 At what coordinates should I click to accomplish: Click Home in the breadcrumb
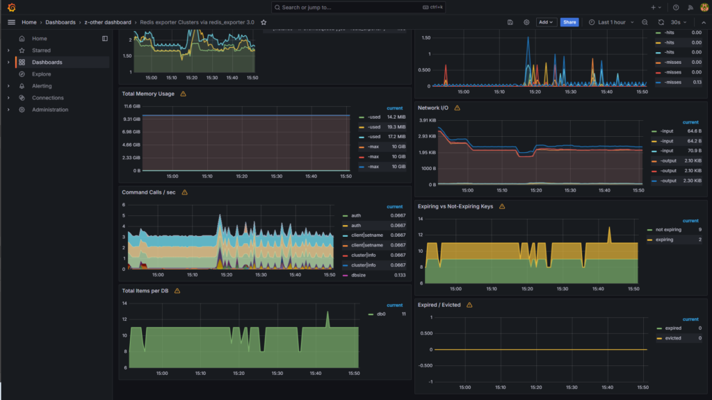point(29,22)
